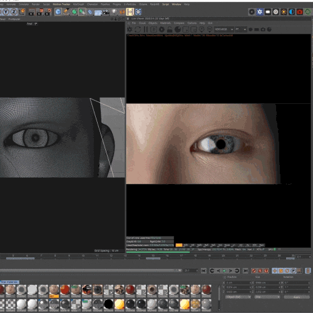The image size is (313, 313).
Task: Select the Spline pen tool
Action: (x=66, y=12)
